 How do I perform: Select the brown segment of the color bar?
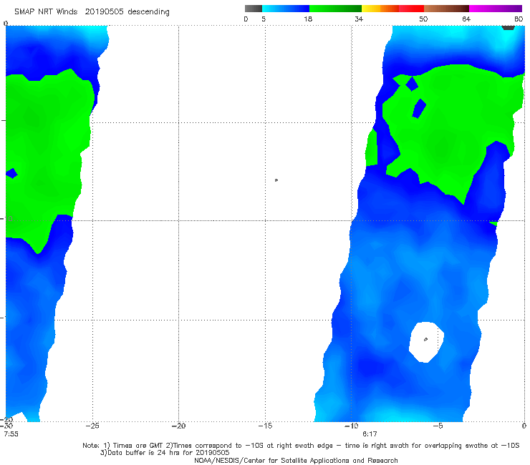[x=446, y=9]
